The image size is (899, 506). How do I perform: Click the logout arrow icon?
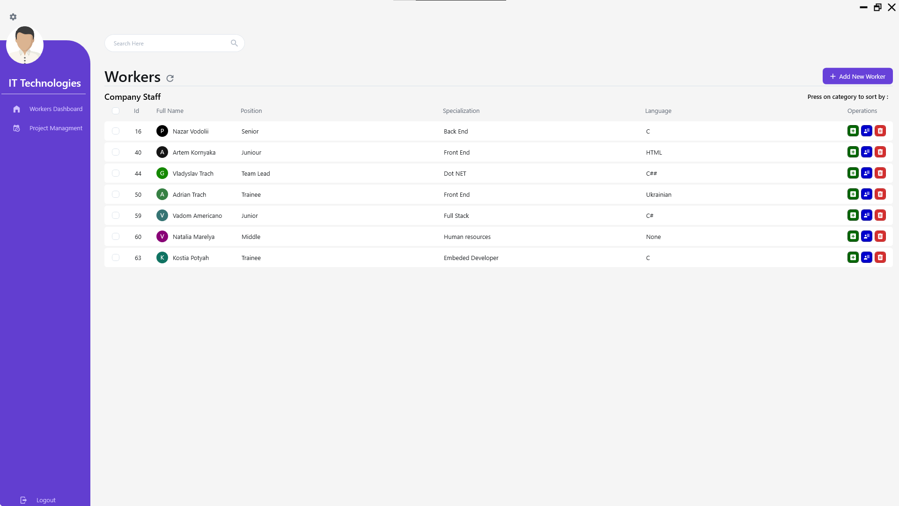(x=23, y=500)
